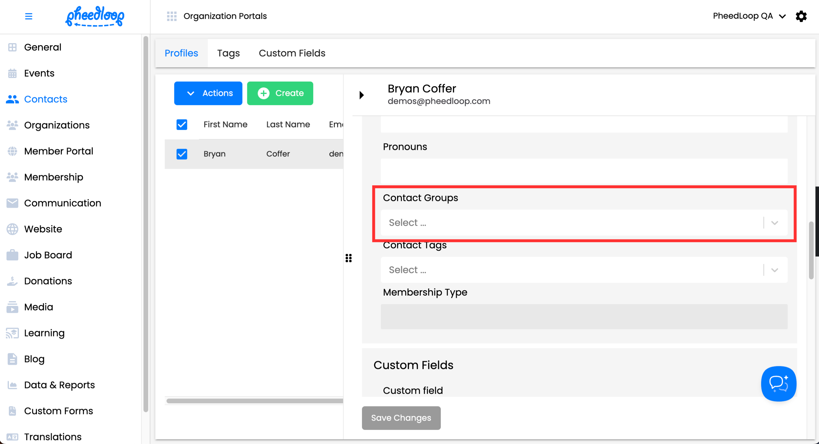Toggle the select-all header checkbox
Viewport: 819px width, 444px height.
pos(182,124)
